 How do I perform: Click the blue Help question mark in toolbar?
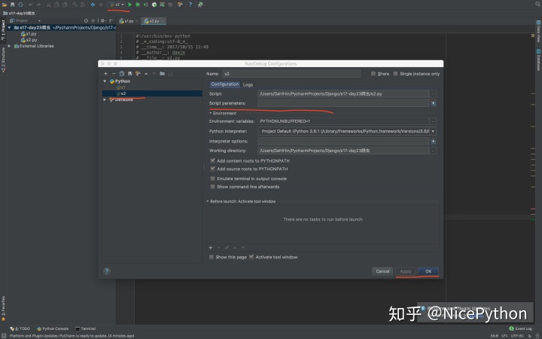pyautogui.click(x=190, y=5)
